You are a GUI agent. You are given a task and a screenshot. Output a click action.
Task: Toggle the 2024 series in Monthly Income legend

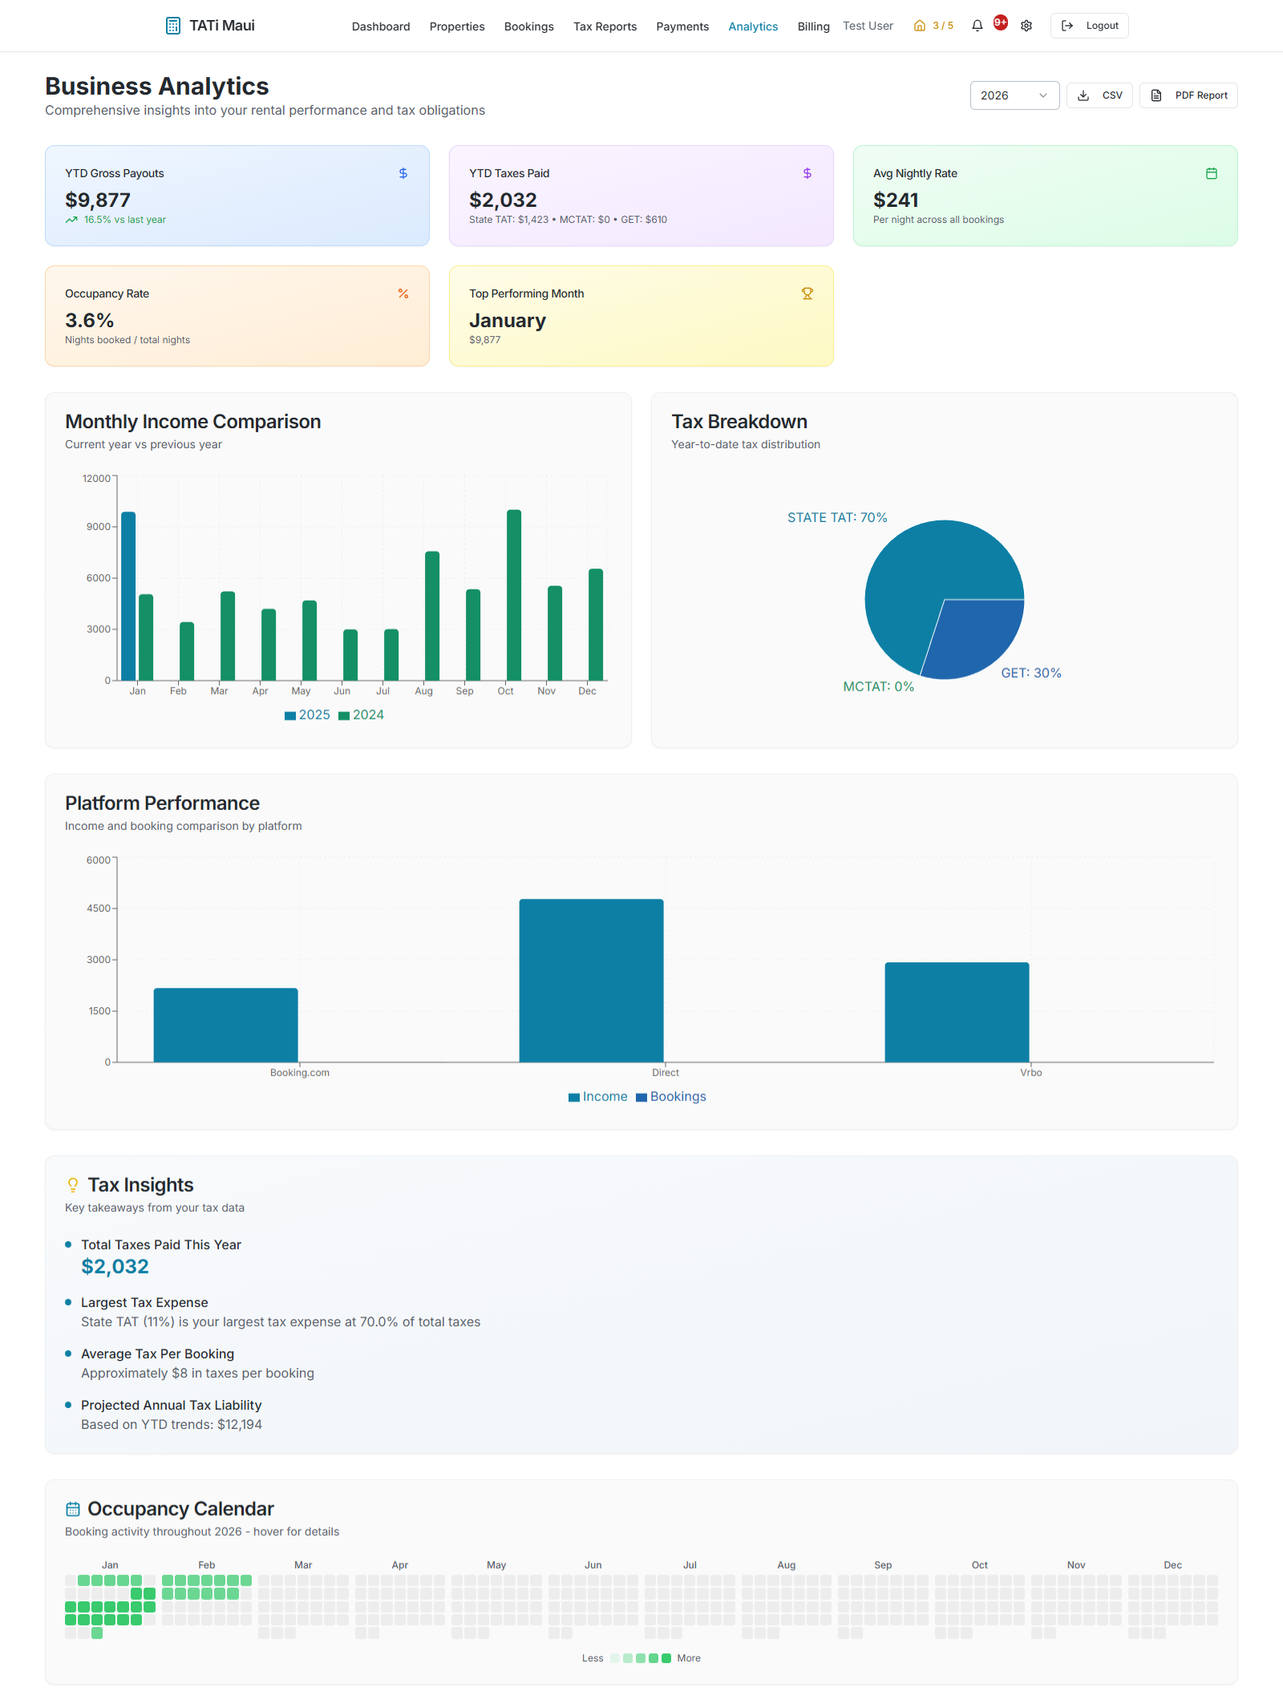click(x=361, y=714)
